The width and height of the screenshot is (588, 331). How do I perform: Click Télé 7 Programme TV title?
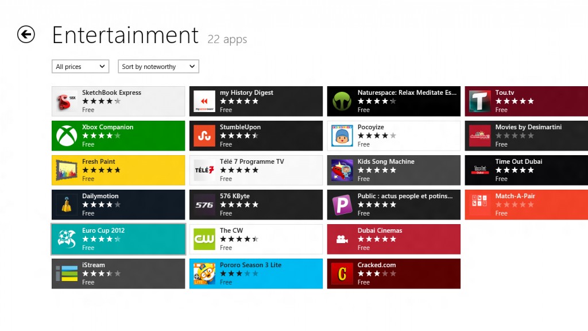coord(252,161)
